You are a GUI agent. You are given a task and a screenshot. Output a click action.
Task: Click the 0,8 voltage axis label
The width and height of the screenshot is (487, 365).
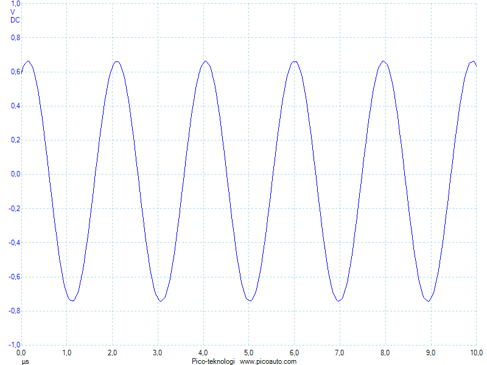pos(16,38)
